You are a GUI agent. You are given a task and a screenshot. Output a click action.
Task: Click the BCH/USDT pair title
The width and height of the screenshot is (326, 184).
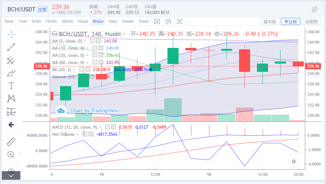pyautogui.click(x=21, y=10)
